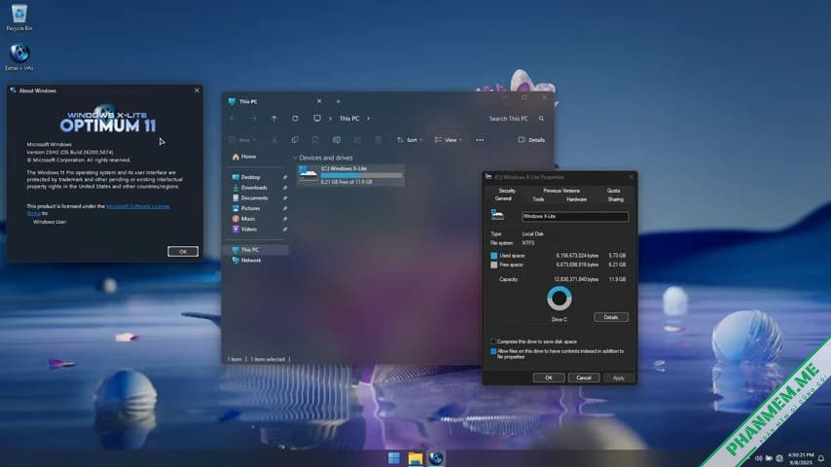Open Documents in the Explorer sidebar
Image resolution: width=831 pixels, height=467 pixels.
click(x=250, y=198)
